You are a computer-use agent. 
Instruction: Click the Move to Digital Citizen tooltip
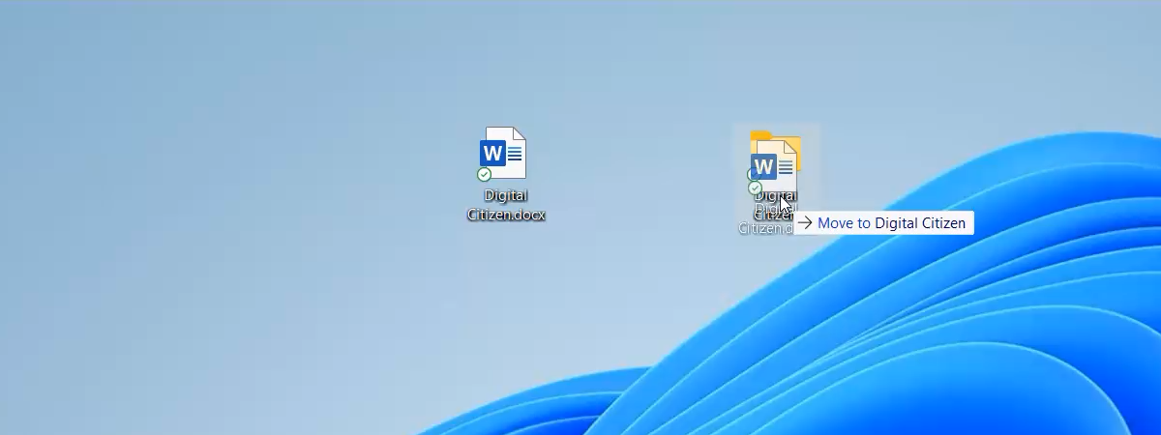(883, 223)
